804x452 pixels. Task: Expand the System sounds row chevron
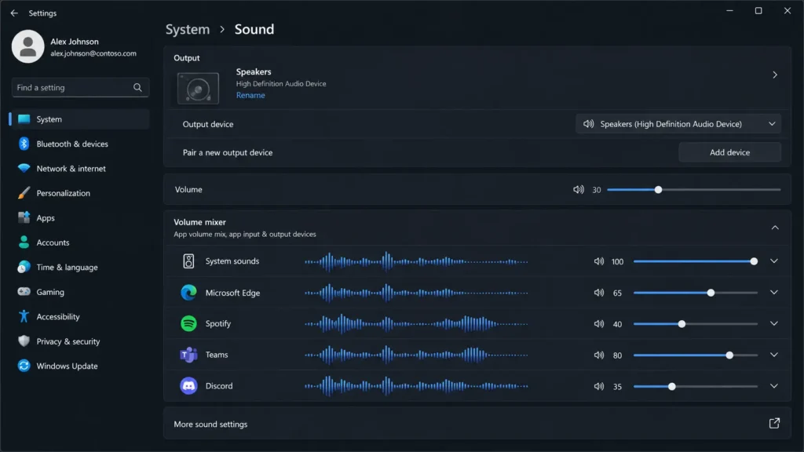773,261
